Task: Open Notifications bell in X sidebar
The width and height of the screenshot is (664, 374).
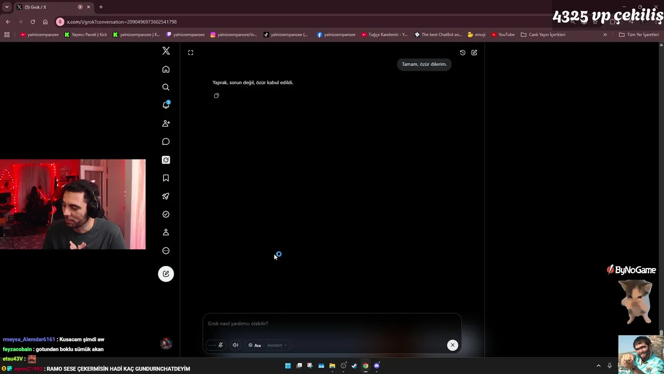Action: [x=166, y=105]
